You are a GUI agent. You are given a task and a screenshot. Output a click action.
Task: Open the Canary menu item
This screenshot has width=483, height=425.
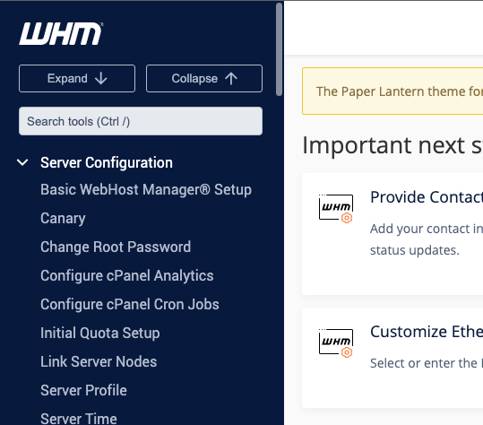[x=63, y=218]
